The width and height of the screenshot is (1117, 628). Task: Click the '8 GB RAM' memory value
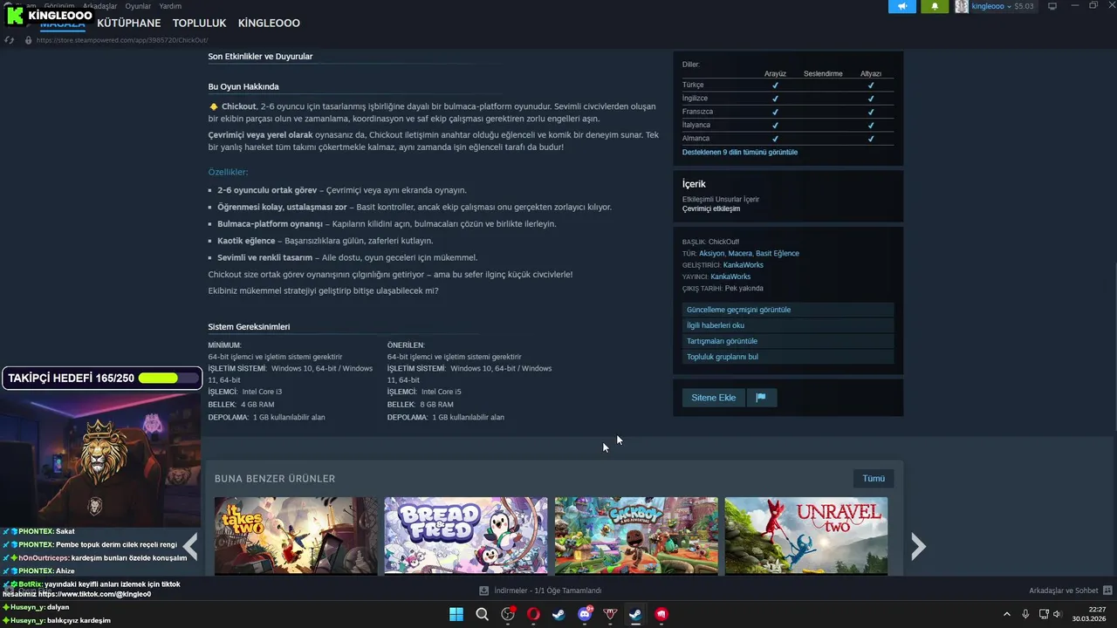click(436, 405)
